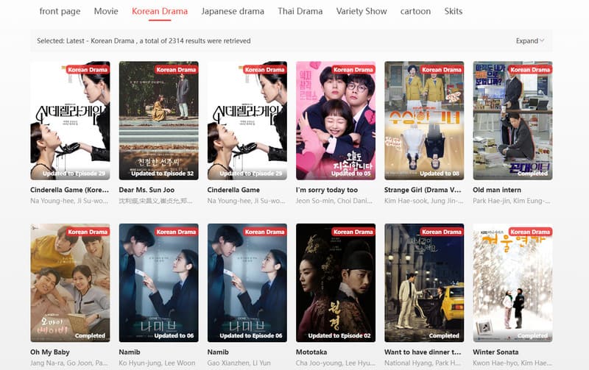Open the cartoon tab
Image resolution: width=589 pixels, height=370 pixels.
pyautogui.click(x=415, y=11)
